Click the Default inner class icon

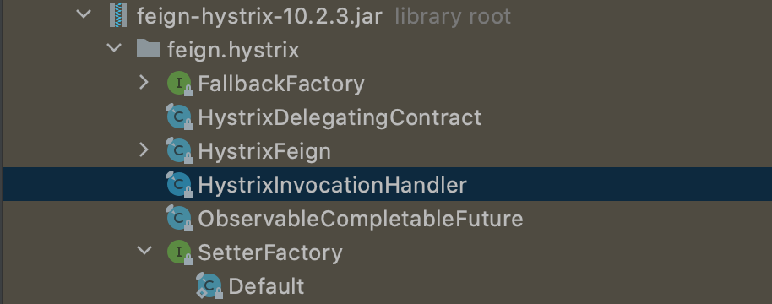(x=209, y=285)
